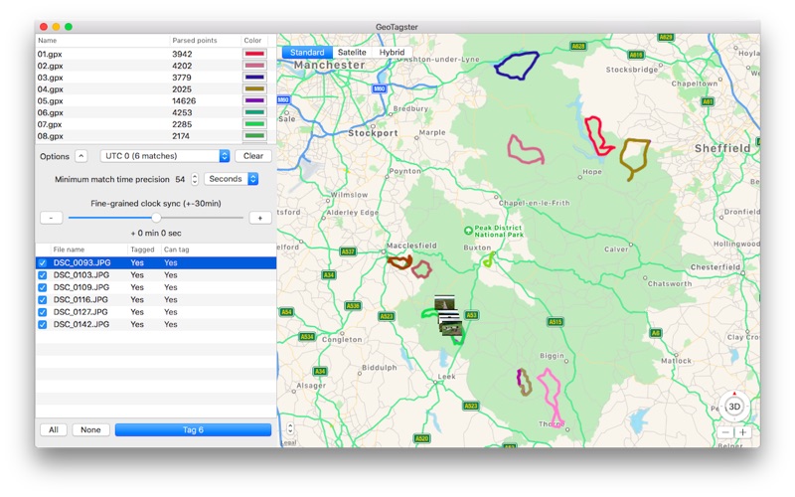Select the 07.gpx track row

pyautogui.click(x=156, y=124)
